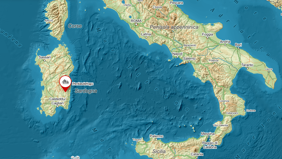The height and width of the screenshot is (159, 282).
Task: Click the house icon inside the marker
Action: (65, 82)
